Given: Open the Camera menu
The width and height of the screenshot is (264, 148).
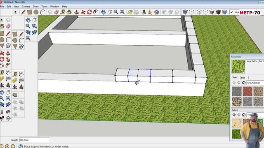Looking at the screenshot, I should [26, 7].
